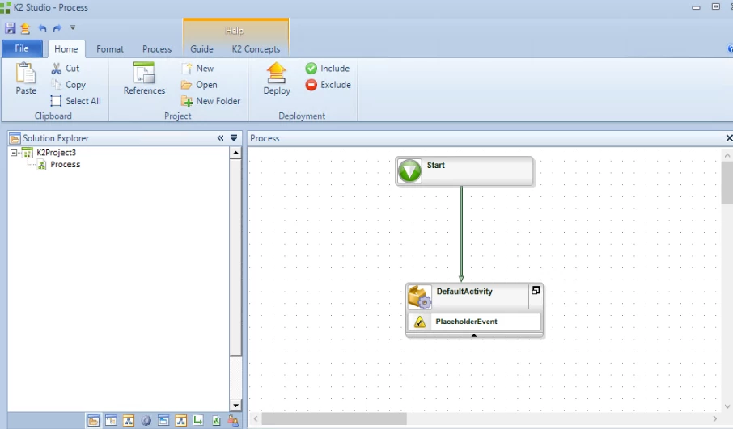Click canvas horizontal scroll left arrow
The height and width of the screenshot is (429, 733).
click(255, 418)
